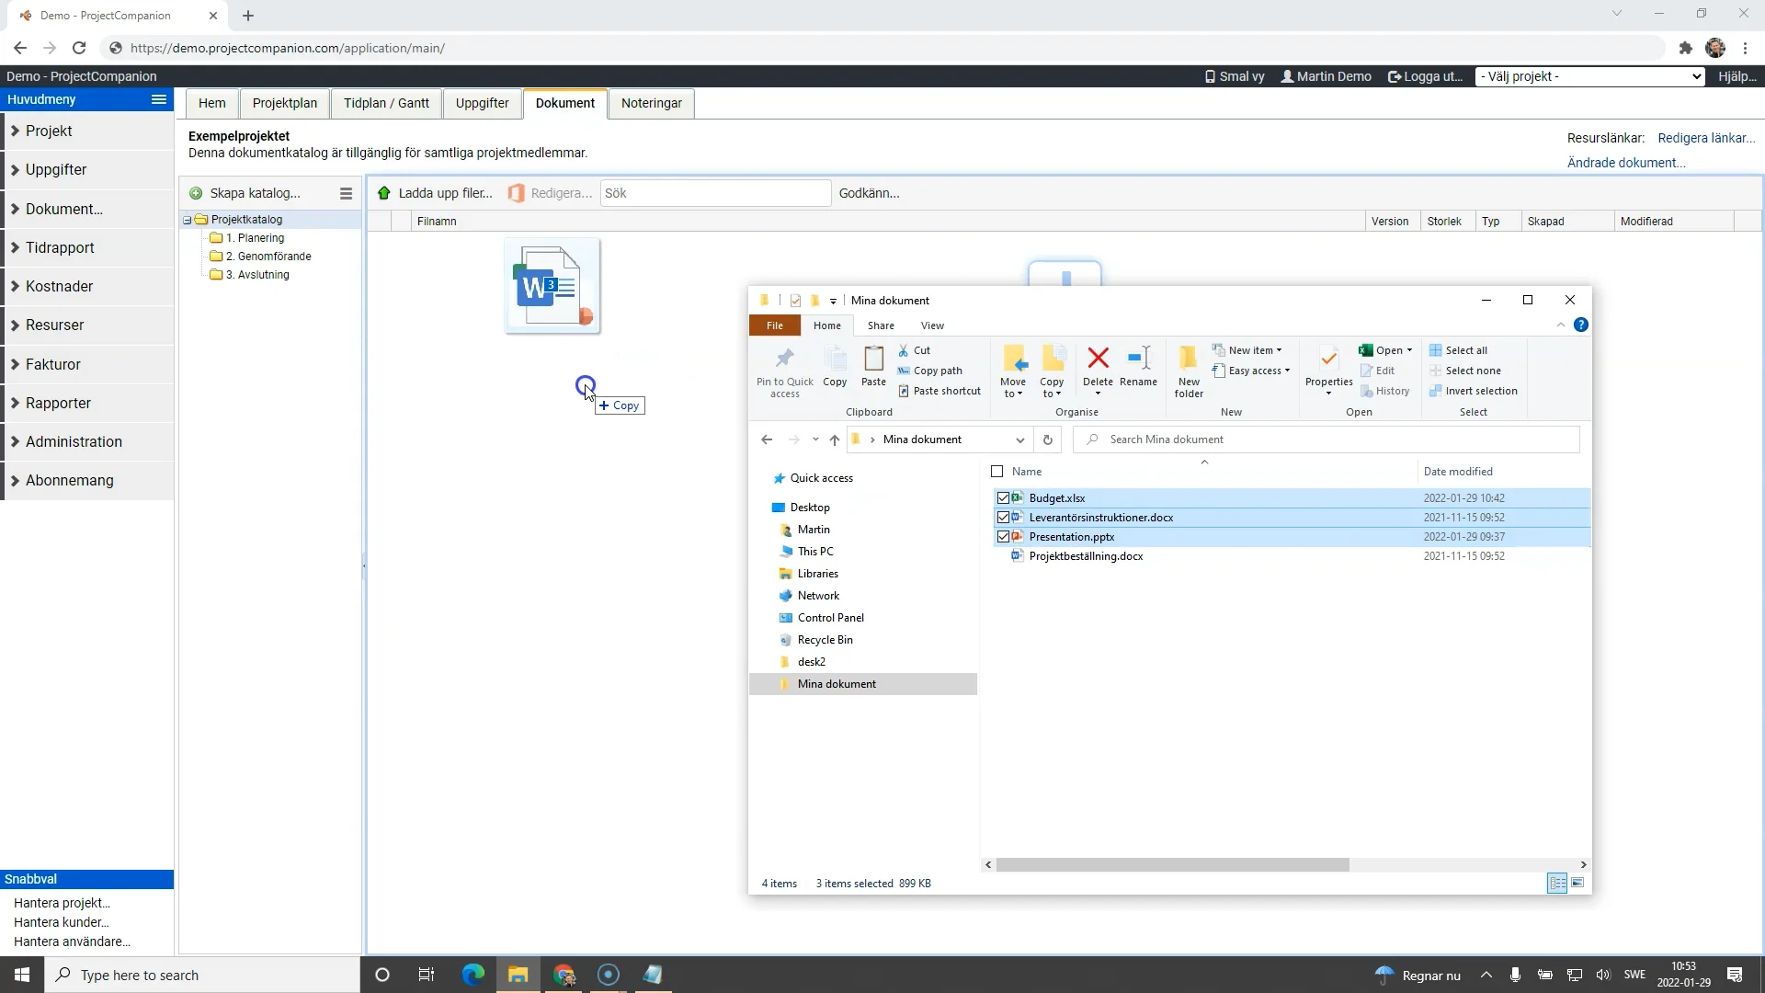Switch to the Tidplan / Gantt tab
This screenshot has width=1765, height=993.
pyautogui.click(x=386, y=103)
